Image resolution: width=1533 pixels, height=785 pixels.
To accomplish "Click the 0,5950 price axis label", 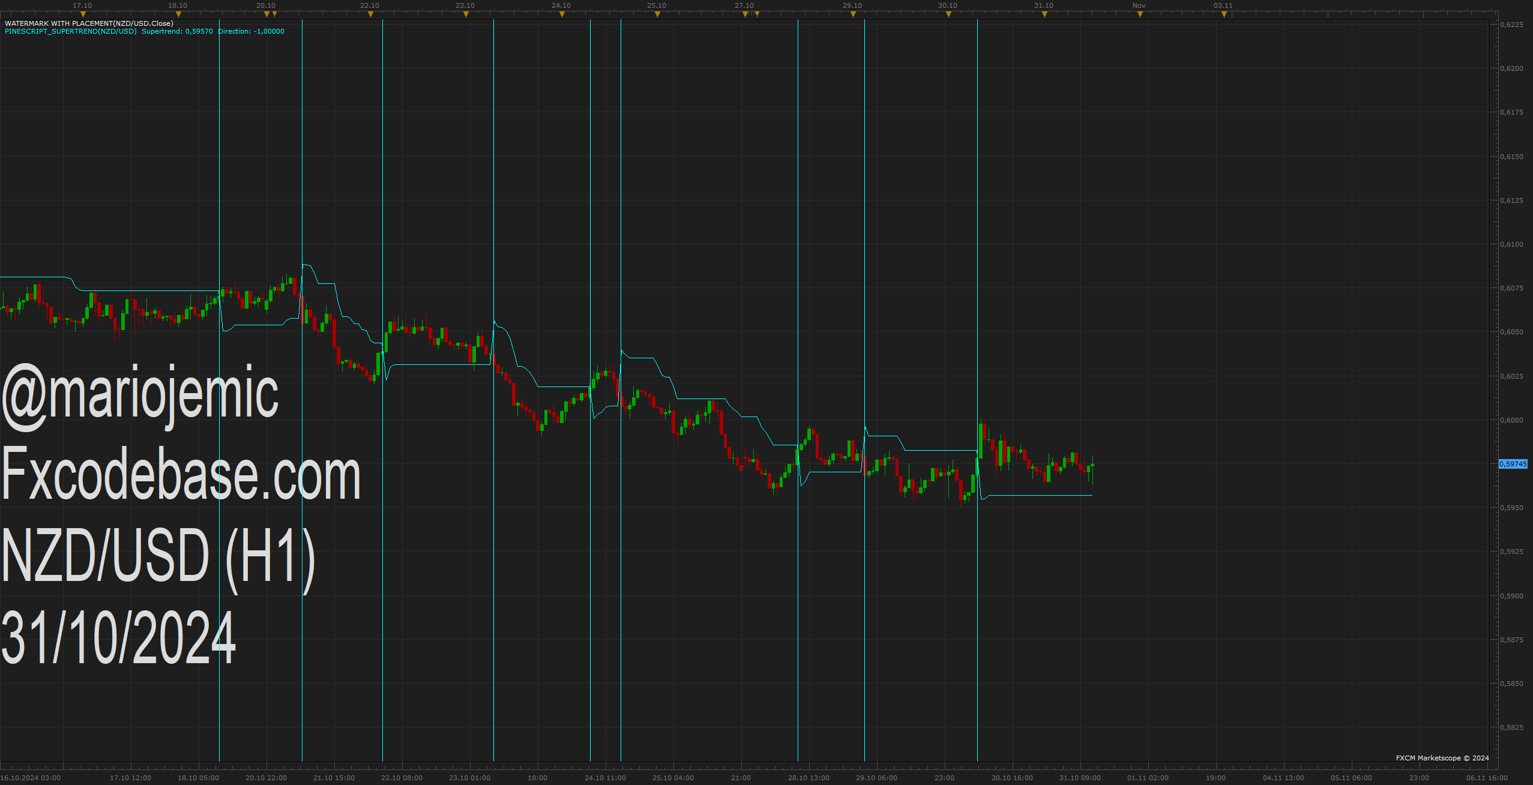I will [x=1511, y=508].
